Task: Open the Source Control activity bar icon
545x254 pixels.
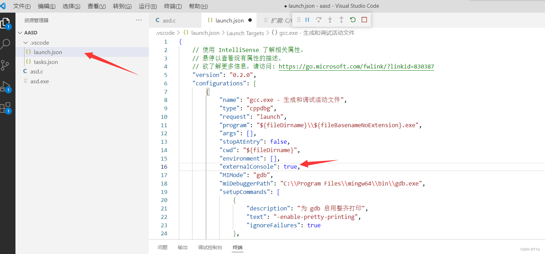Action: point(5,65)
